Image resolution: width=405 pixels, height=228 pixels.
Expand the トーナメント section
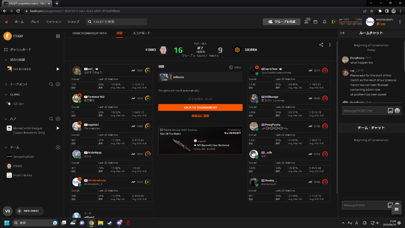pos(6,84)
